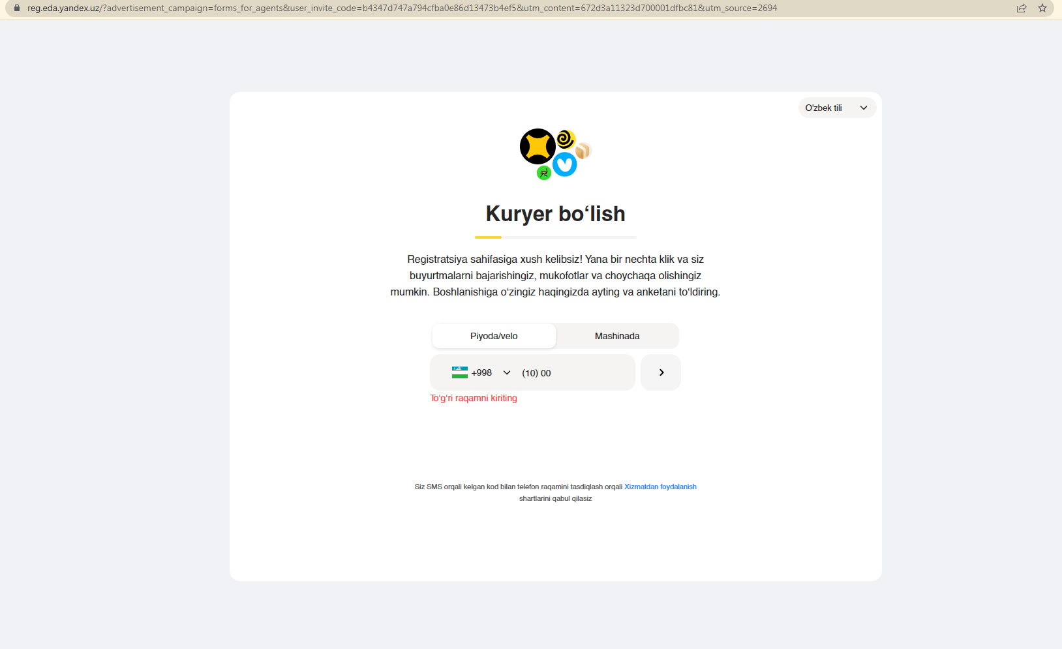The width and height of the screenshot is (1062, 649).
Task: Click into the phone number input field
Action: point(574,373)
